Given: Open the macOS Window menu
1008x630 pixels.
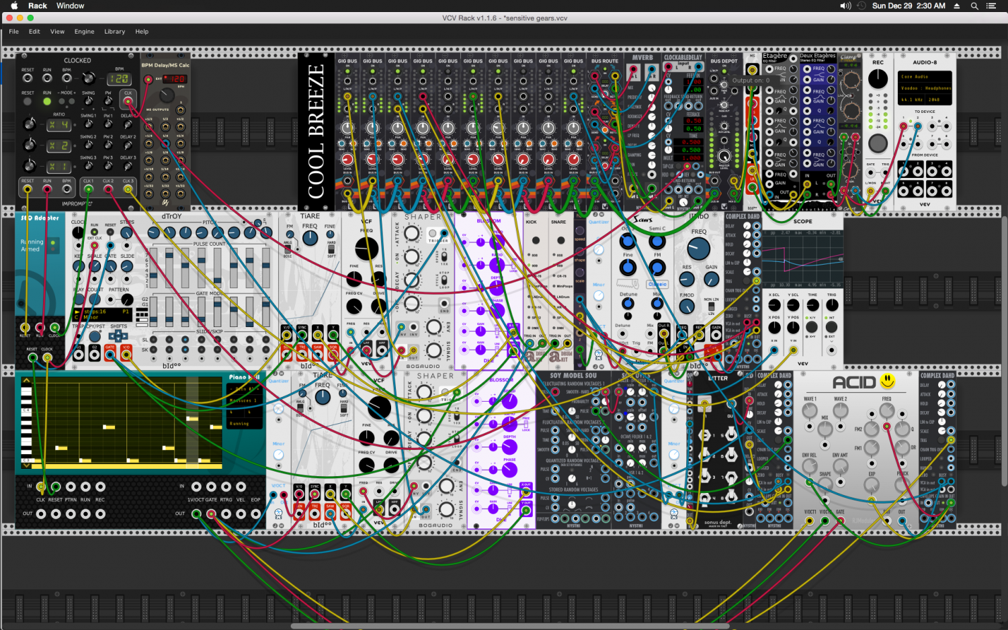Looking at the screenshot, I should point(70,6).
